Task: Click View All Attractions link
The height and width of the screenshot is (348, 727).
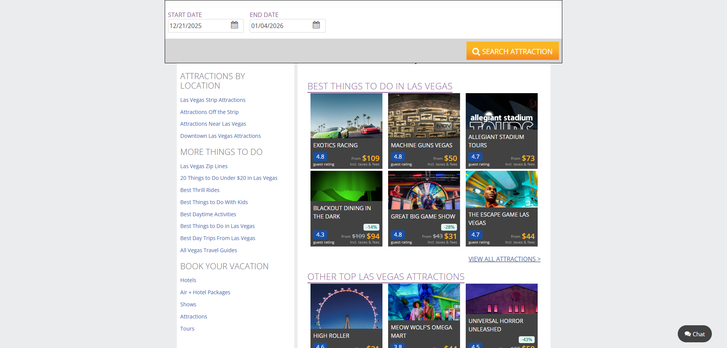Action: point(504,259)
